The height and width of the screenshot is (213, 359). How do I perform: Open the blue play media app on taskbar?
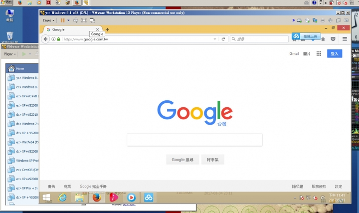point(131,198)
